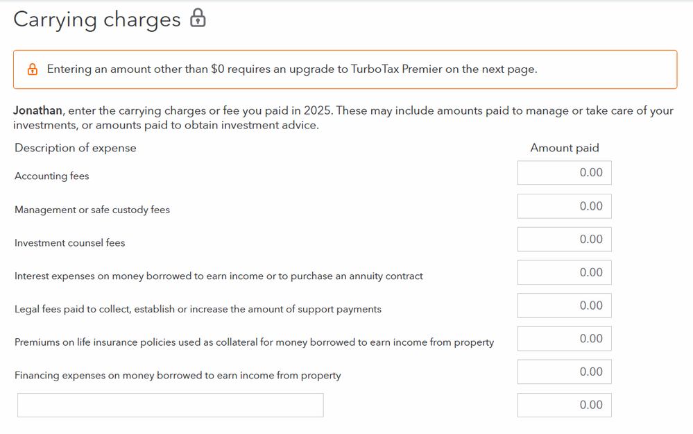Click the Carrying charges page heading
693x434 pixels.
coord(97,19)
